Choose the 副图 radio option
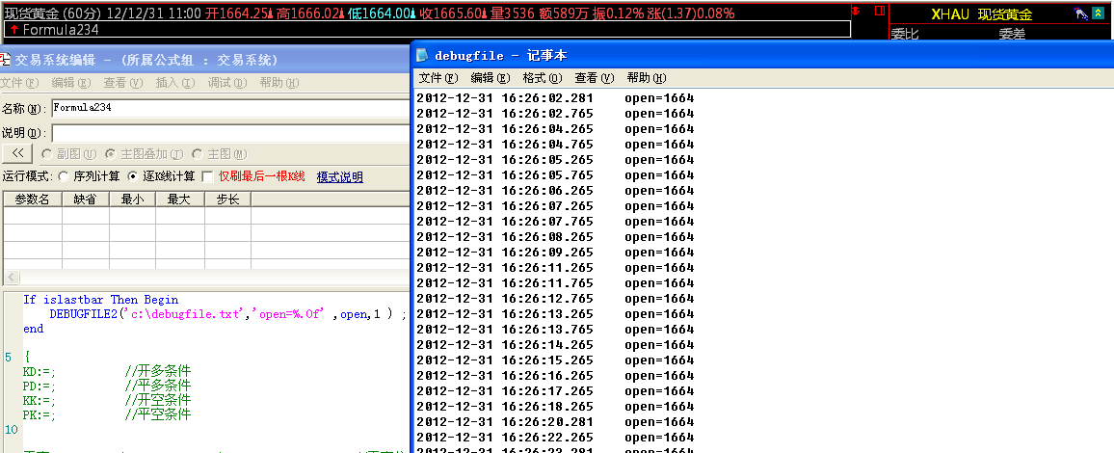The width and height of the screenshot is (1114, 453). [45, 153]
